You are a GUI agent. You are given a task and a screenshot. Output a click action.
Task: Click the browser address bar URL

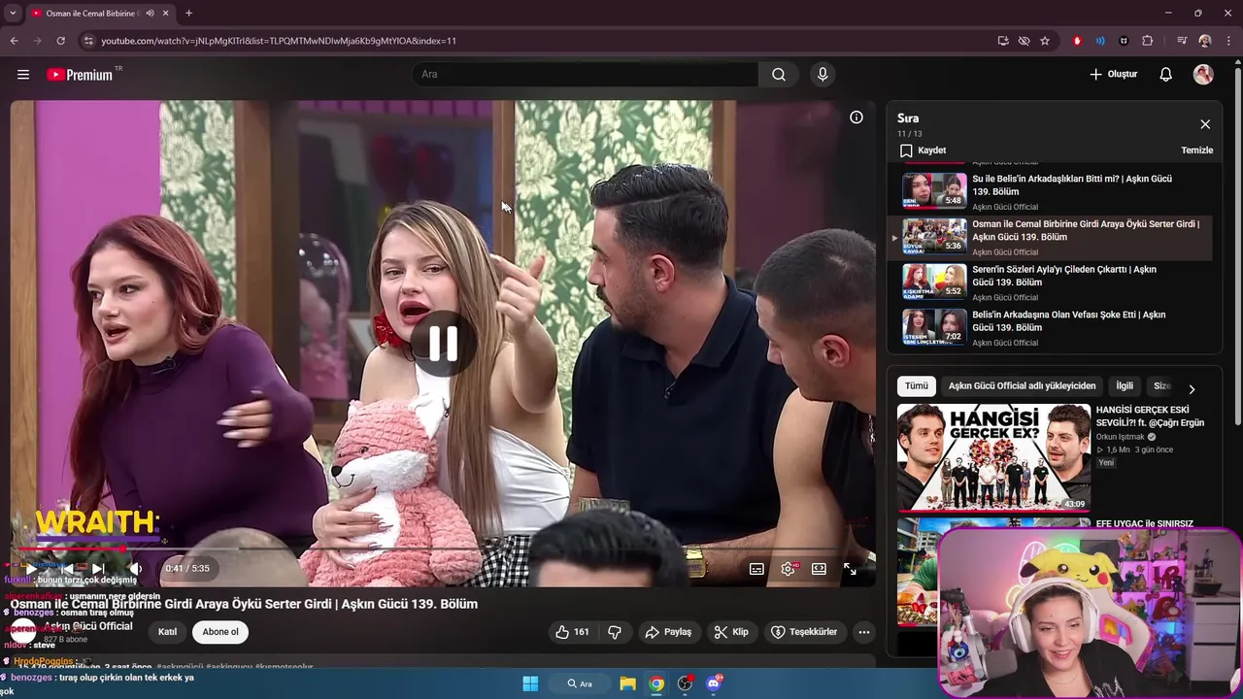tap(279, 41)
